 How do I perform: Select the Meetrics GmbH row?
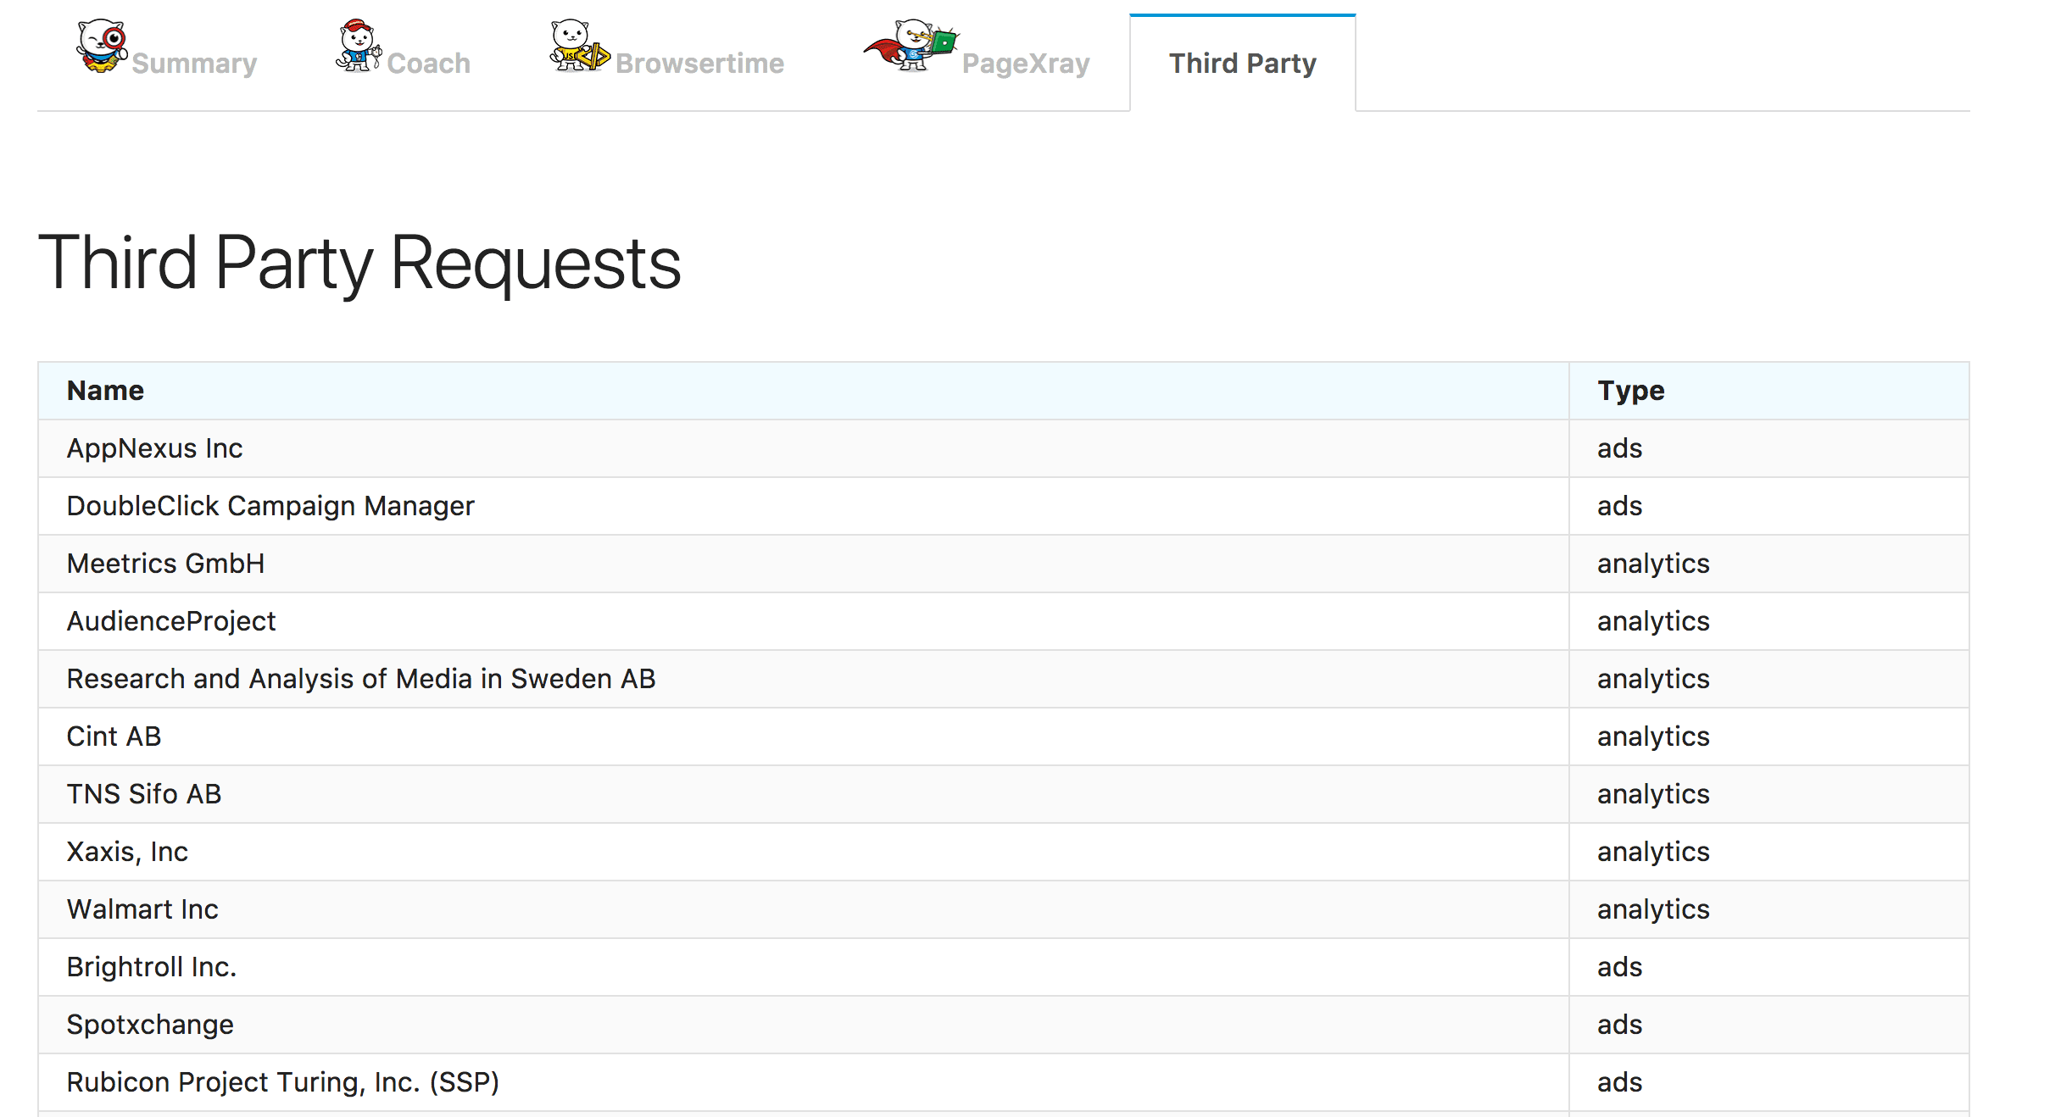(x=165, y=564)
